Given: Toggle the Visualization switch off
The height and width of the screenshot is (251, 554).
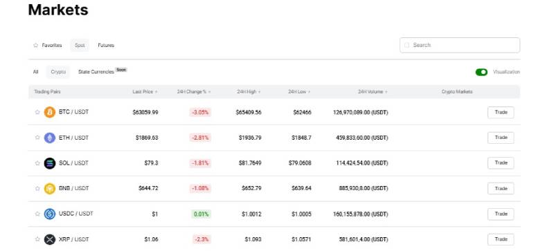Looking at the screenshot, I should 481,72.
